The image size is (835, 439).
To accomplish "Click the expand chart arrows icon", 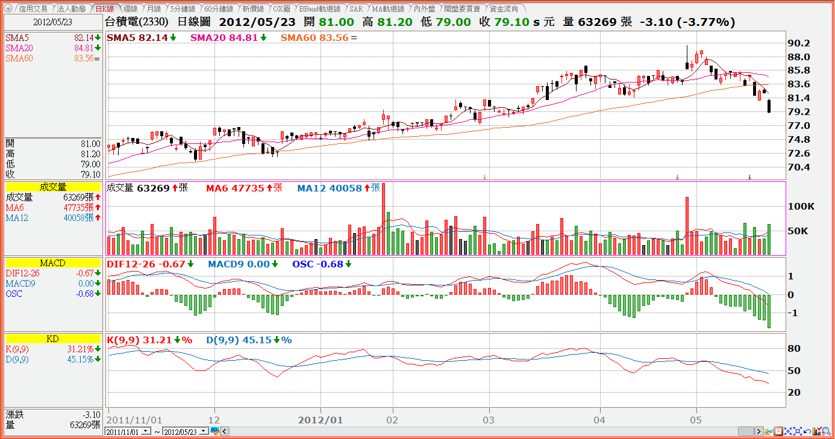I will (x=798, y=431).
